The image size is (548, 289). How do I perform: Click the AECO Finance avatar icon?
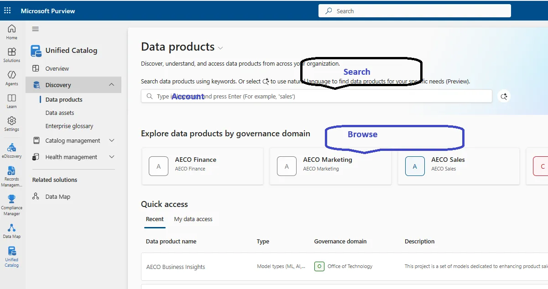[158, 166]
